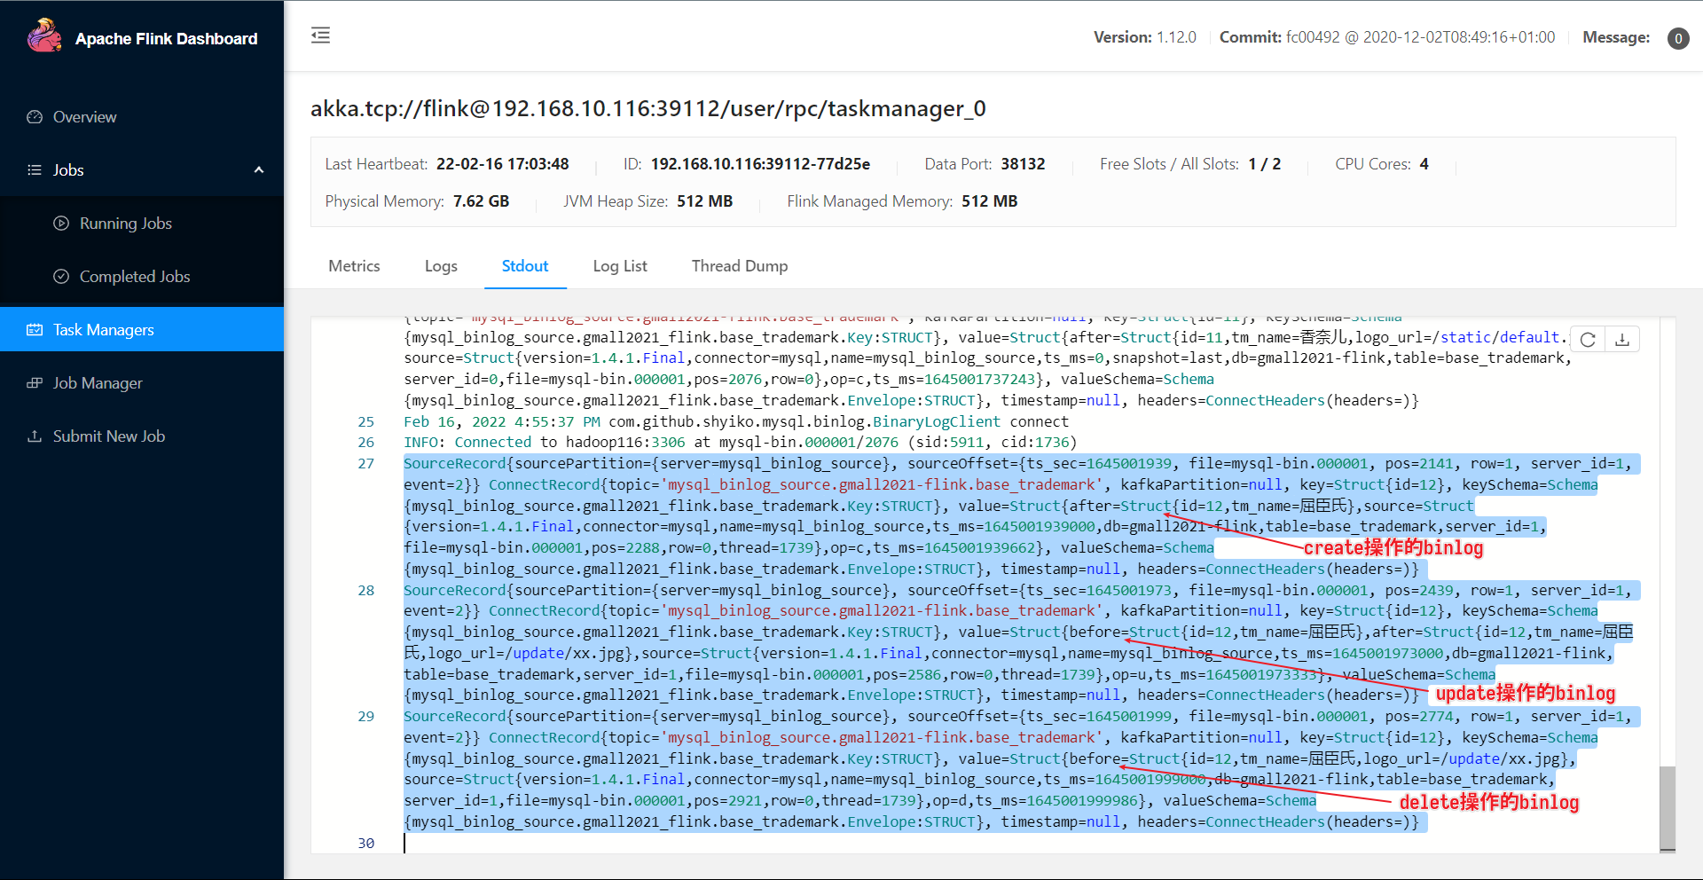Click the Apache Flink squirrel logo
The height and width of the screenshot is (880, 1703).
pos(44,35)
